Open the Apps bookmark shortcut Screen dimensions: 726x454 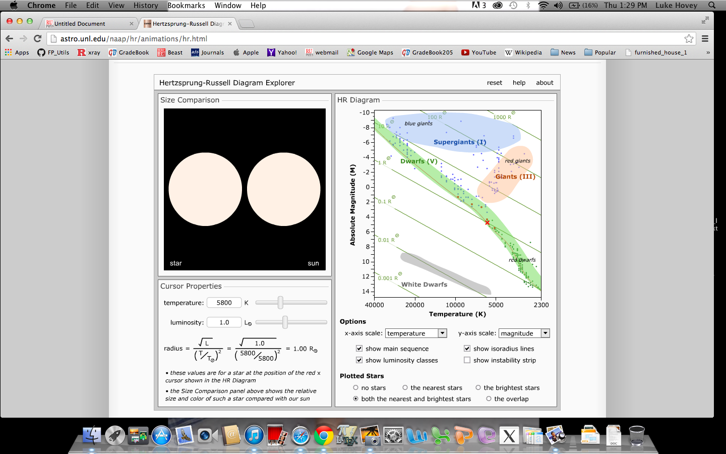point(17,52)
